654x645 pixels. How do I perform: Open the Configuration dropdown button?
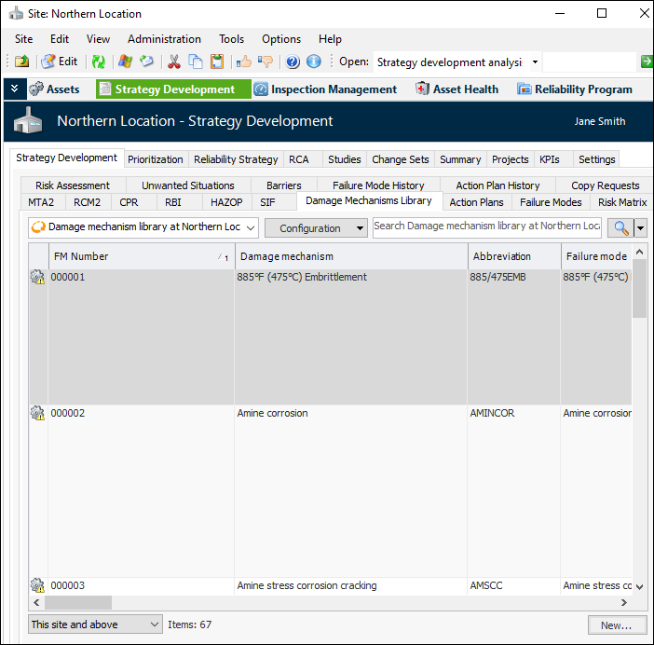coord(316,228)
